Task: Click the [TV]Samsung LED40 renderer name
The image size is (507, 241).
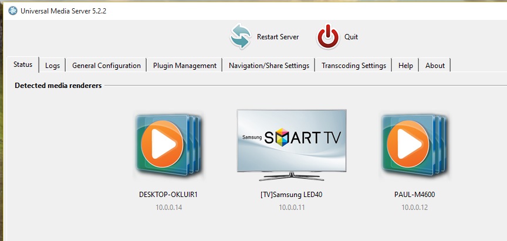Action: coord(291,195)
